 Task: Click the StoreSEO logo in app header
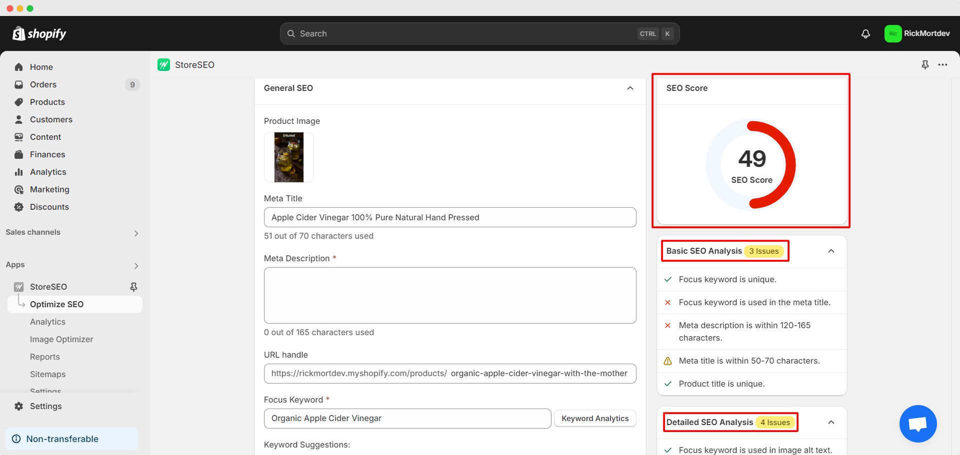point(163,65)
